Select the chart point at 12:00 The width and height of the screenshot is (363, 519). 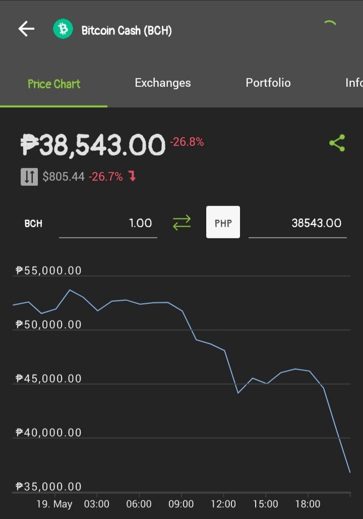(224, 350)
